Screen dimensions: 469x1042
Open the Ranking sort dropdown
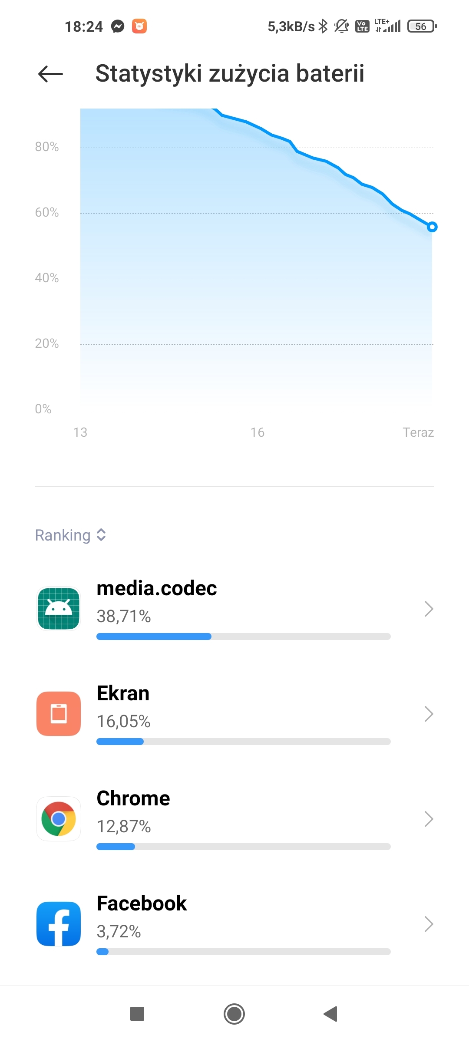[70, 535]
